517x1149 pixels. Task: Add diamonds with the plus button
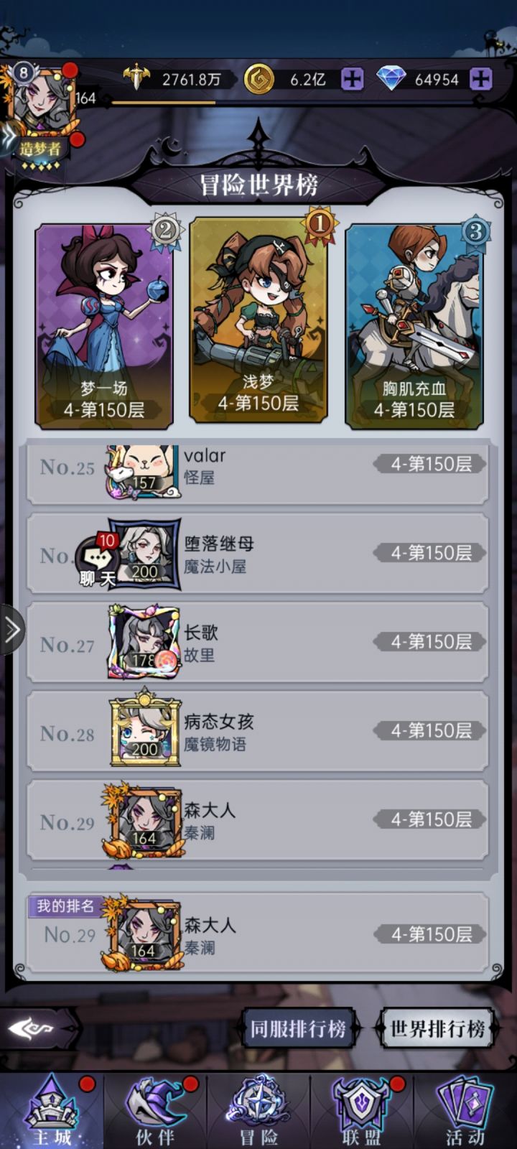point(480,79)
